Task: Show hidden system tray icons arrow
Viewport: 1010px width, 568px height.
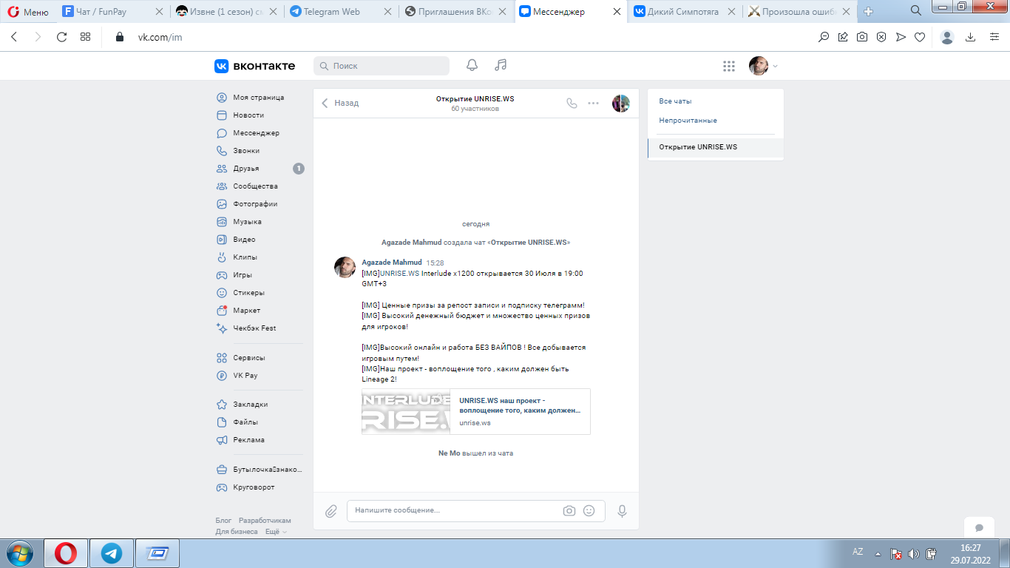Action: (878, 553)
